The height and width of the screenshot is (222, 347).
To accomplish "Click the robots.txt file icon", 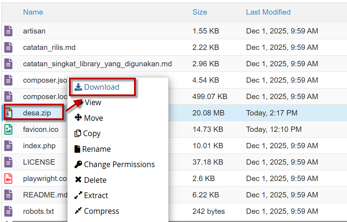I will (x=9, y=211).
